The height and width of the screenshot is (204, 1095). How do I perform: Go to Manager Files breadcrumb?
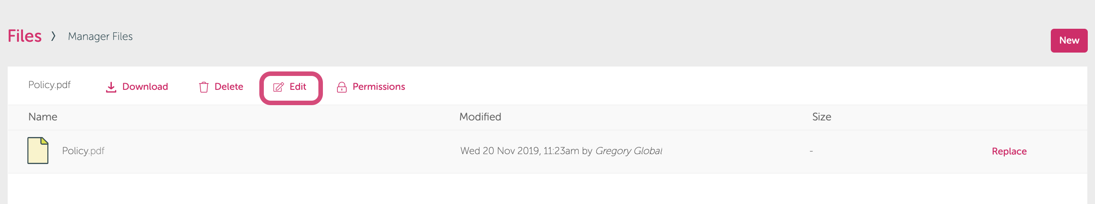(100, 36)
